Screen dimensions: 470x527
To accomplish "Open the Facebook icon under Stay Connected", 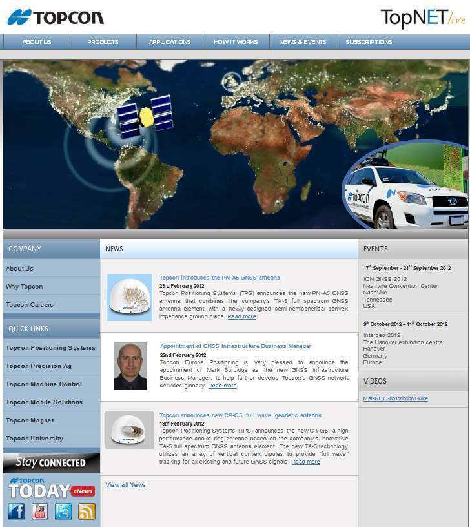I will pyautogui.click(x=16, y=512).
